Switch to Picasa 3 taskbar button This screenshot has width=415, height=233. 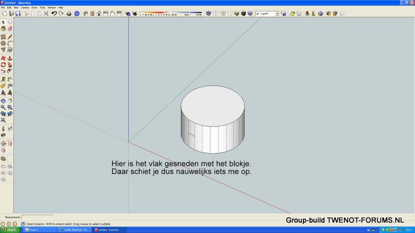(40, 230)
